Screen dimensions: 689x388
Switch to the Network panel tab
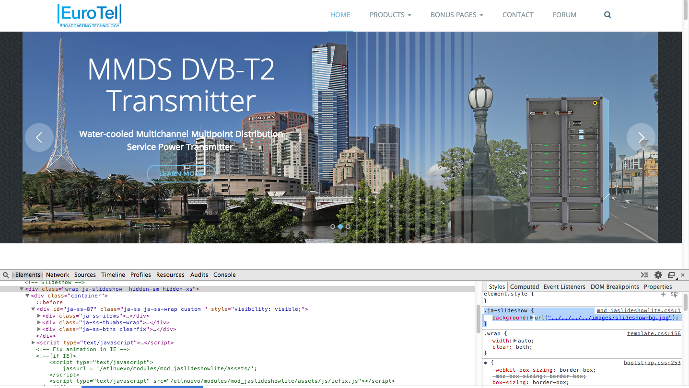pyautogui.click(x=58, y=275)
